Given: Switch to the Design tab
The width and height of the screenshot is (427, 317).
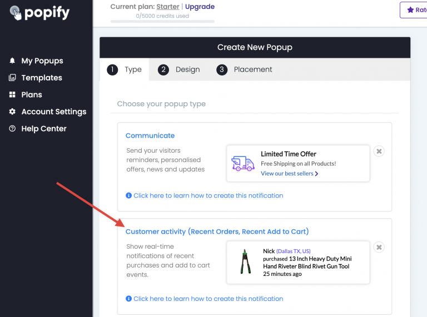Looking at the screenshot, I should [x=179, y=69].
